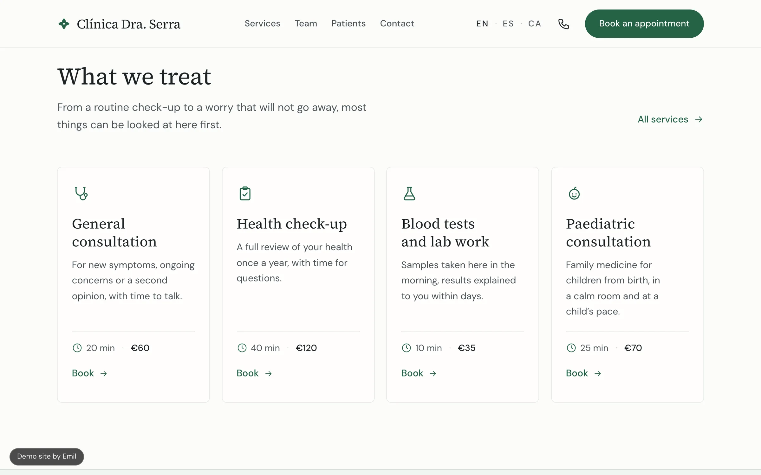The height and width of the screenshot is (475, 761).
Task: Click the Demo site by Emil badge
Action: 47,456
